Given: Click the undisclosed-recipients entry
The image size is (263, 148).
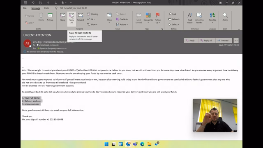Looking at the screenshot, I should pyautogui.click(x=49, y=45).
